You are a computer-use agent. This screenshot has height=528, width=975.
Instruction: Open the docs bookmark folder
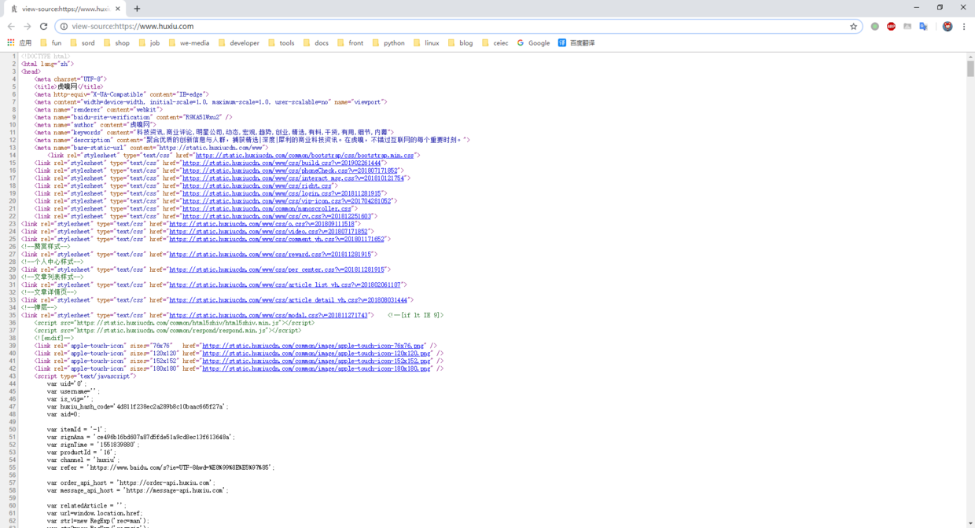tap(315, 43)
